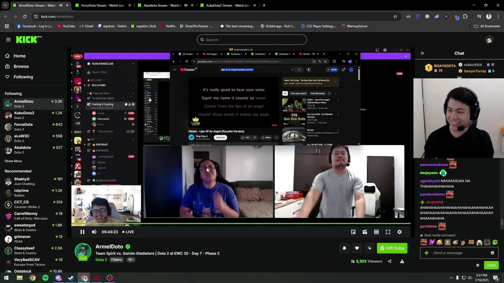
Task: Open the Kick hamburger menu
Action: click(x=8, y=40)
